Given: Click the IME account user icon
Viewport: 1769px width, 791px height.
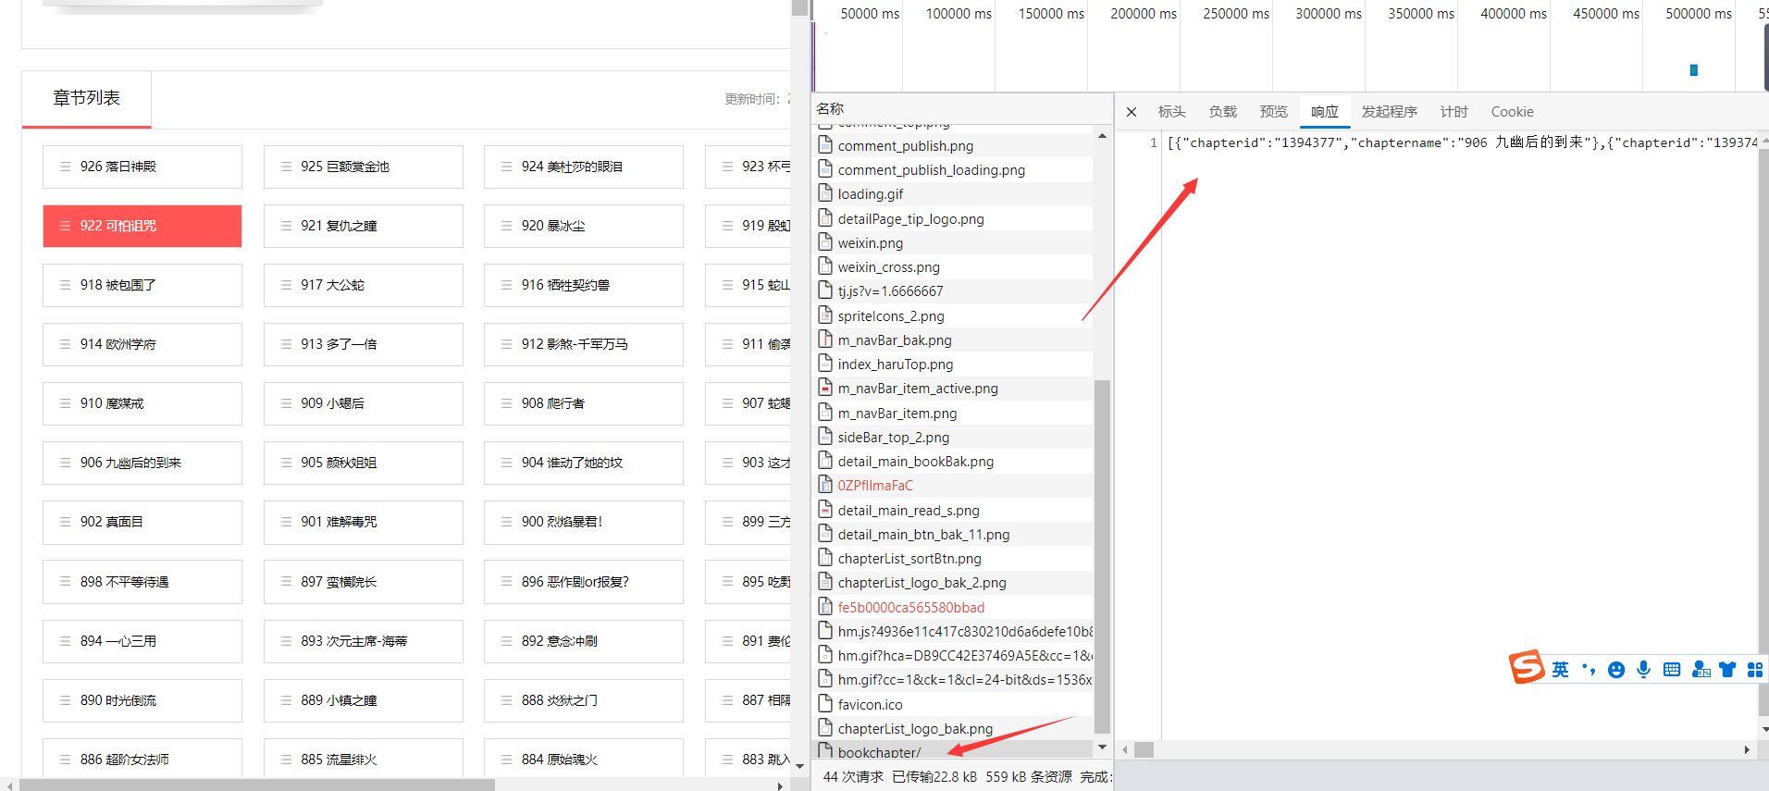Looking at the screenshot, I should [x=1701, y=670].
